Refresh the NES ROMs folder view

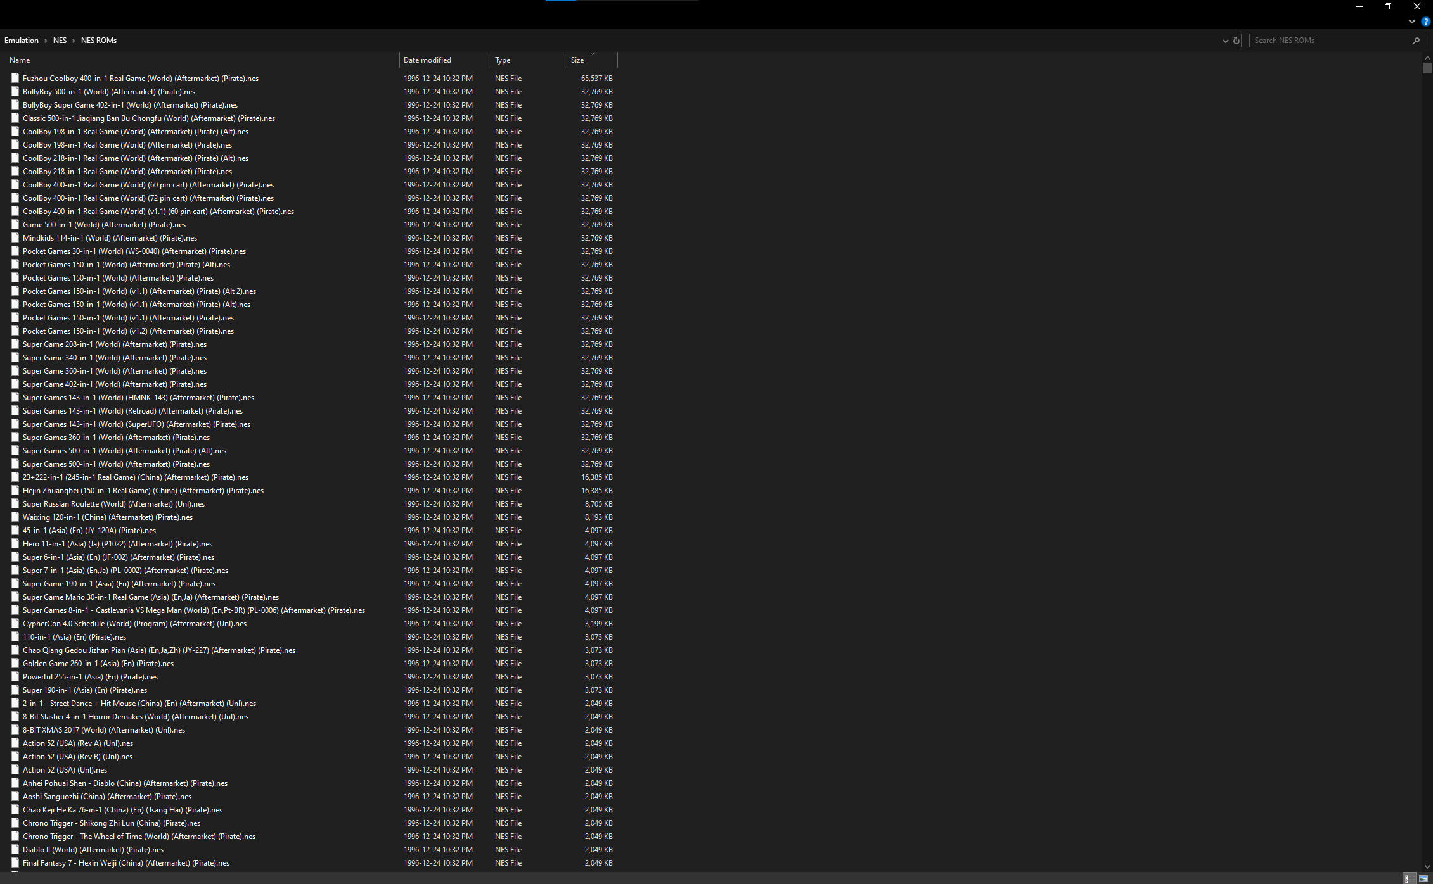pos(1236,41)
